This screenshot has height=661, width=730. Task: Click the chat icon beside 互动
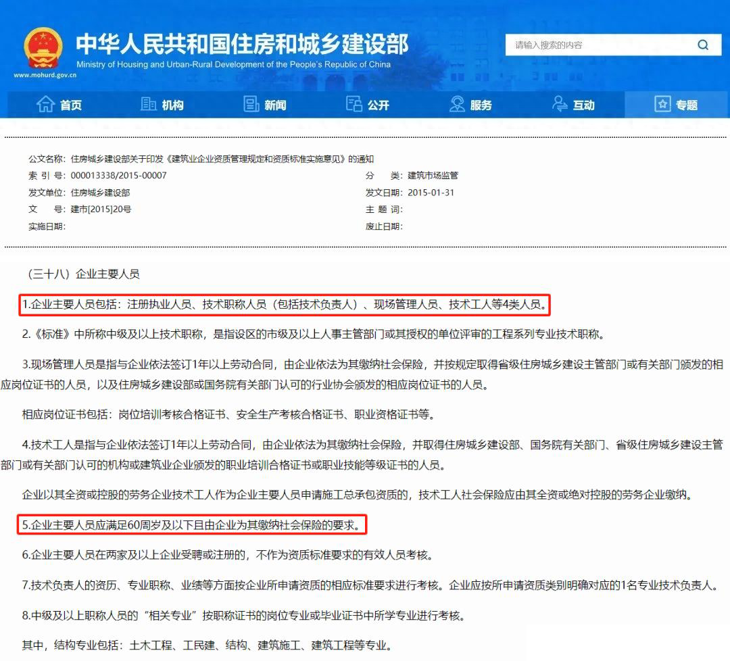coord(560,104)
